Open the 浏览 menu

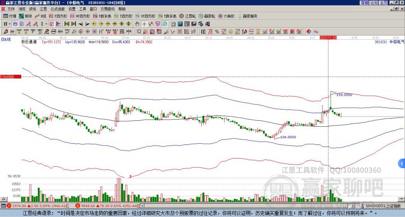coord(22,9)
